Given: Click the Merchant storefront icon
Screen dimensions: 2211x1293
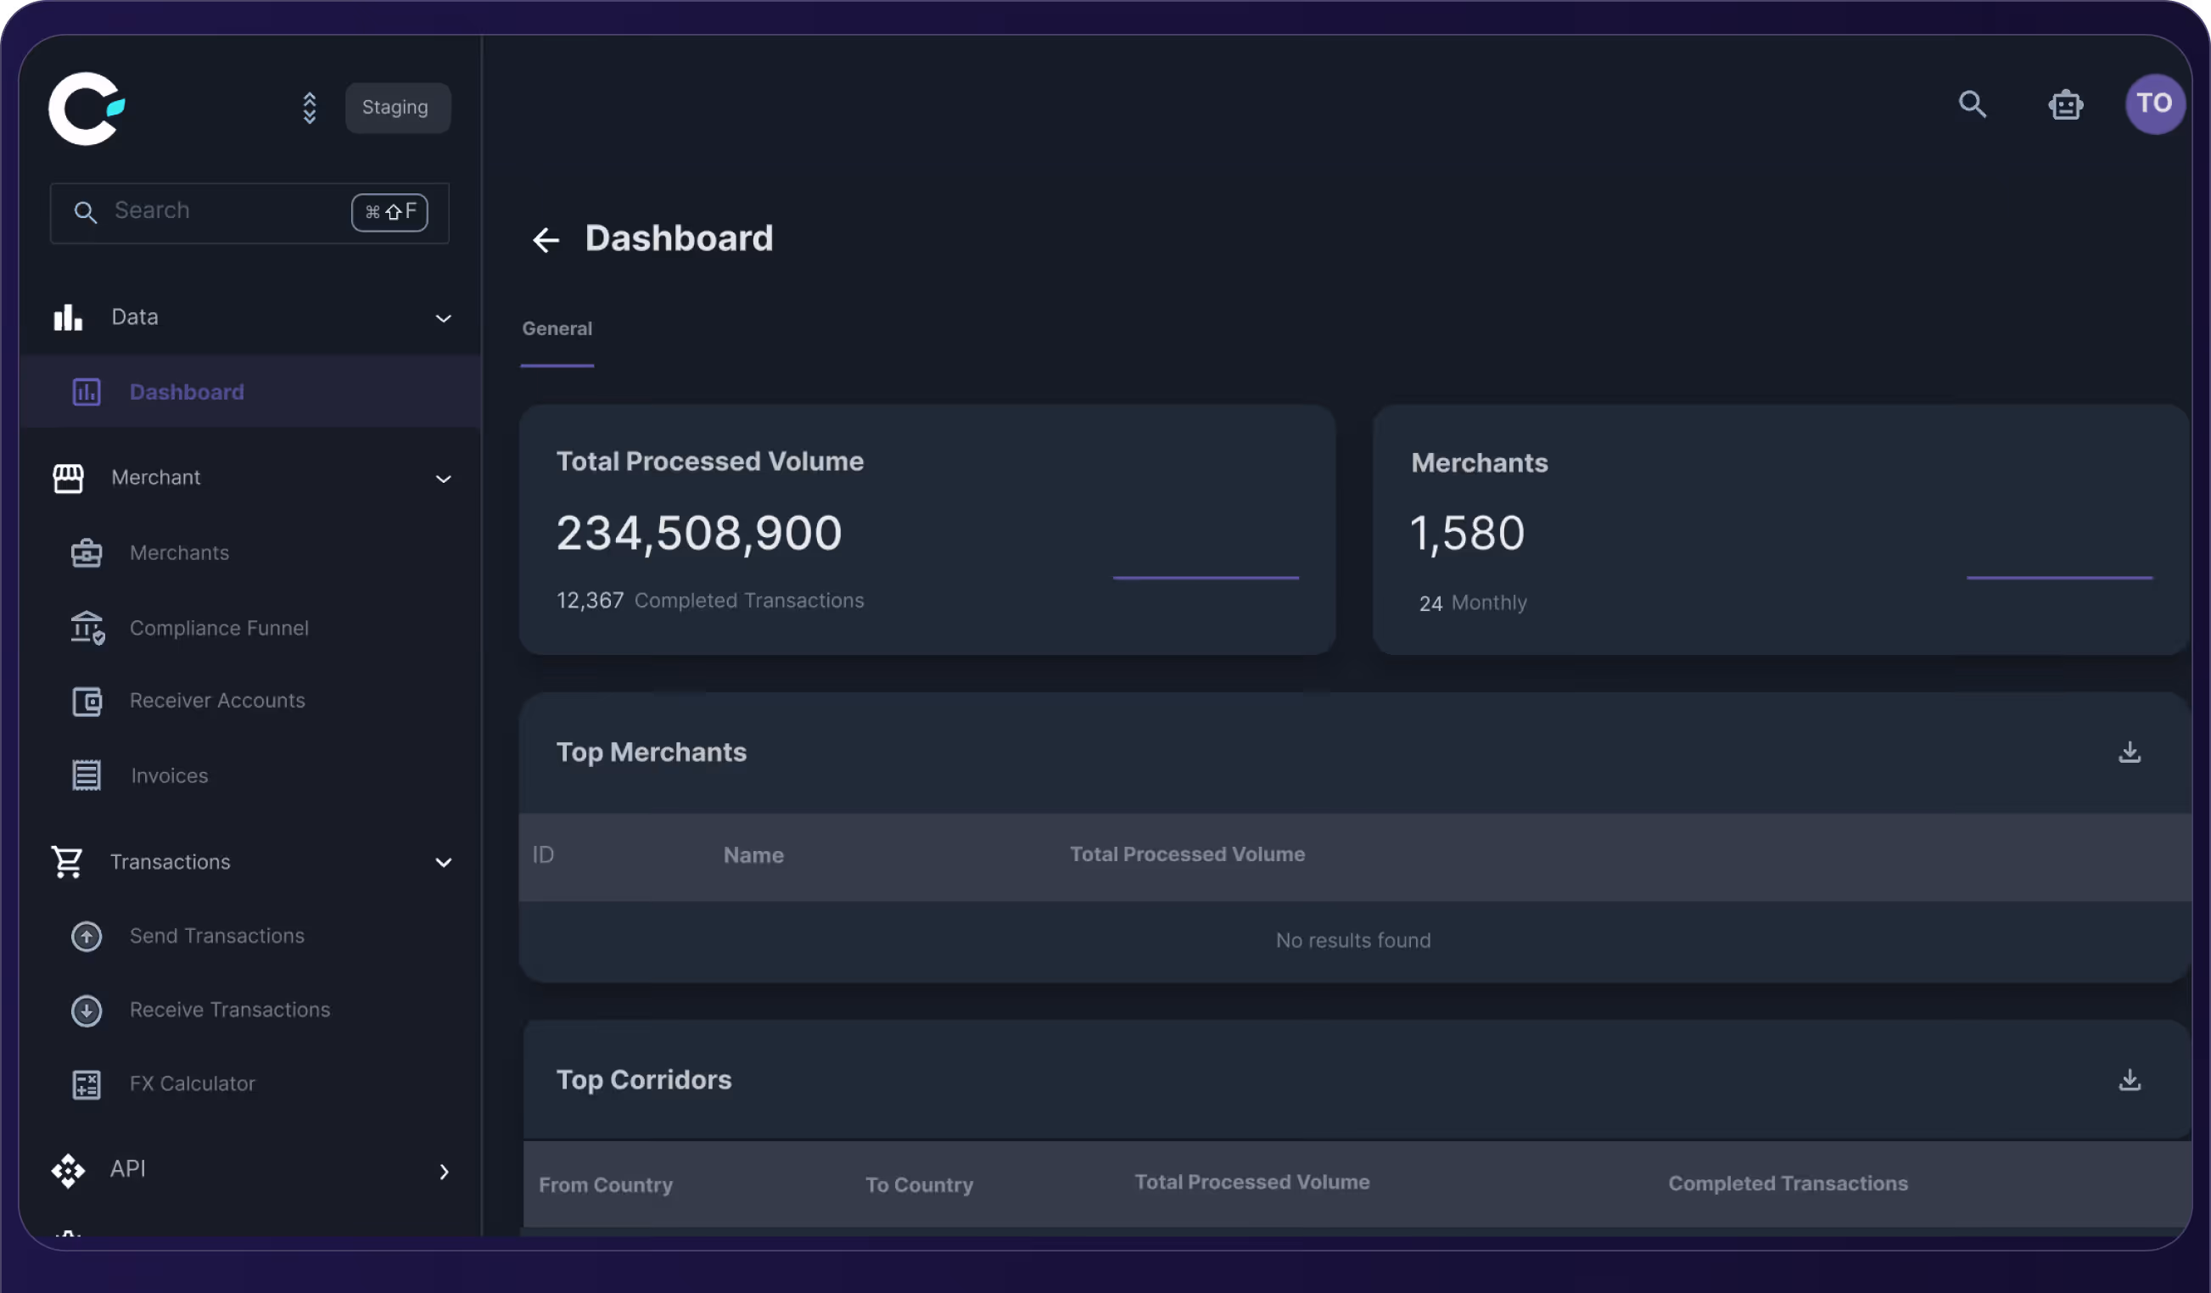Looking at the screenshot, I should 68,478.
